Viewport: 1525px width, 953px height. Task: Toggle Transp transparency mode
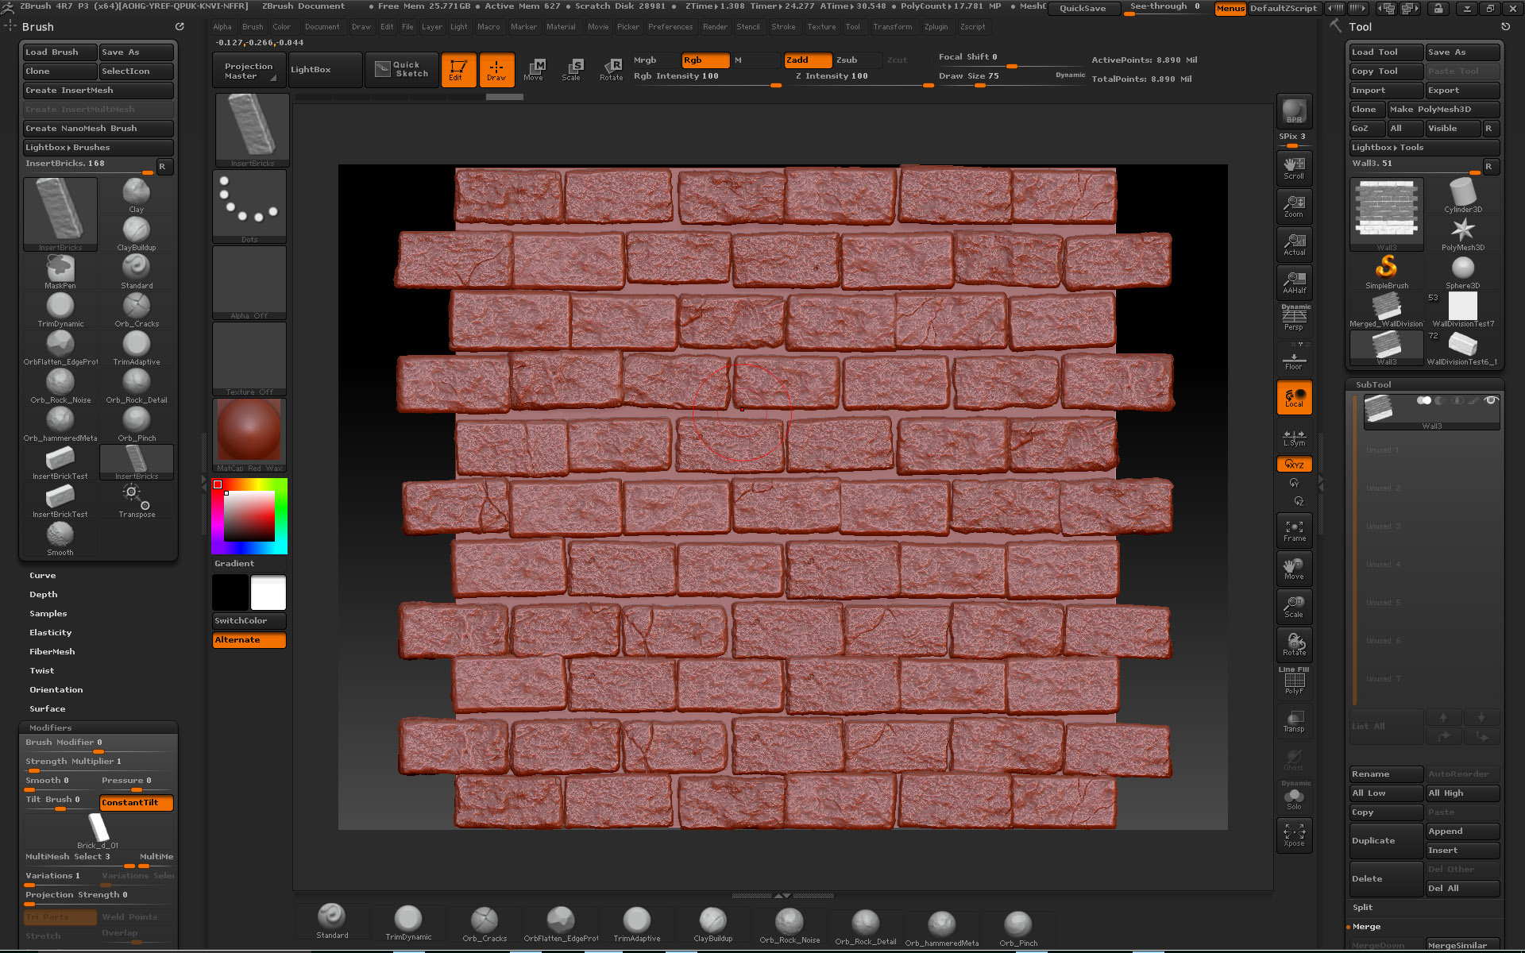[x=1294, y=721]
